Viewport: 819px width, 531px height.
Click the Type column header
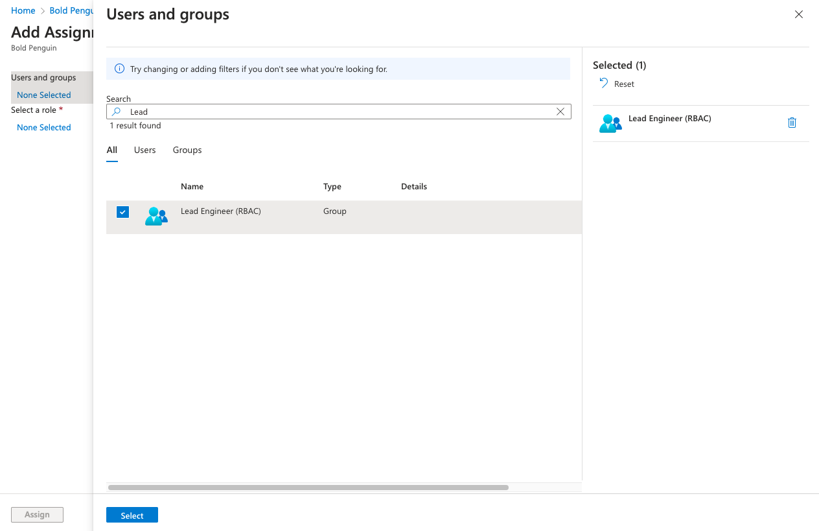pyautogui.click(x=332, y=187)
